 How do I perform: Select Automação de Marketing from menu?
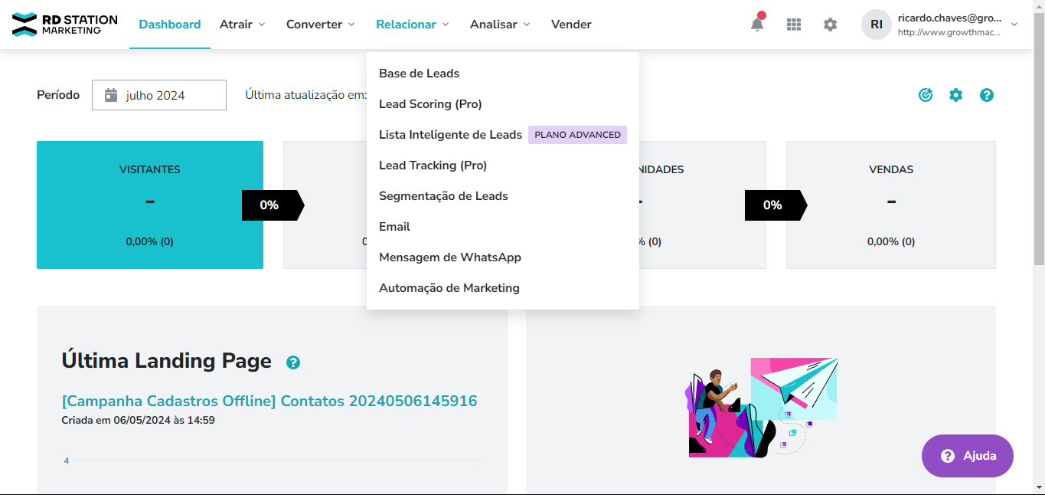point(449,288)
